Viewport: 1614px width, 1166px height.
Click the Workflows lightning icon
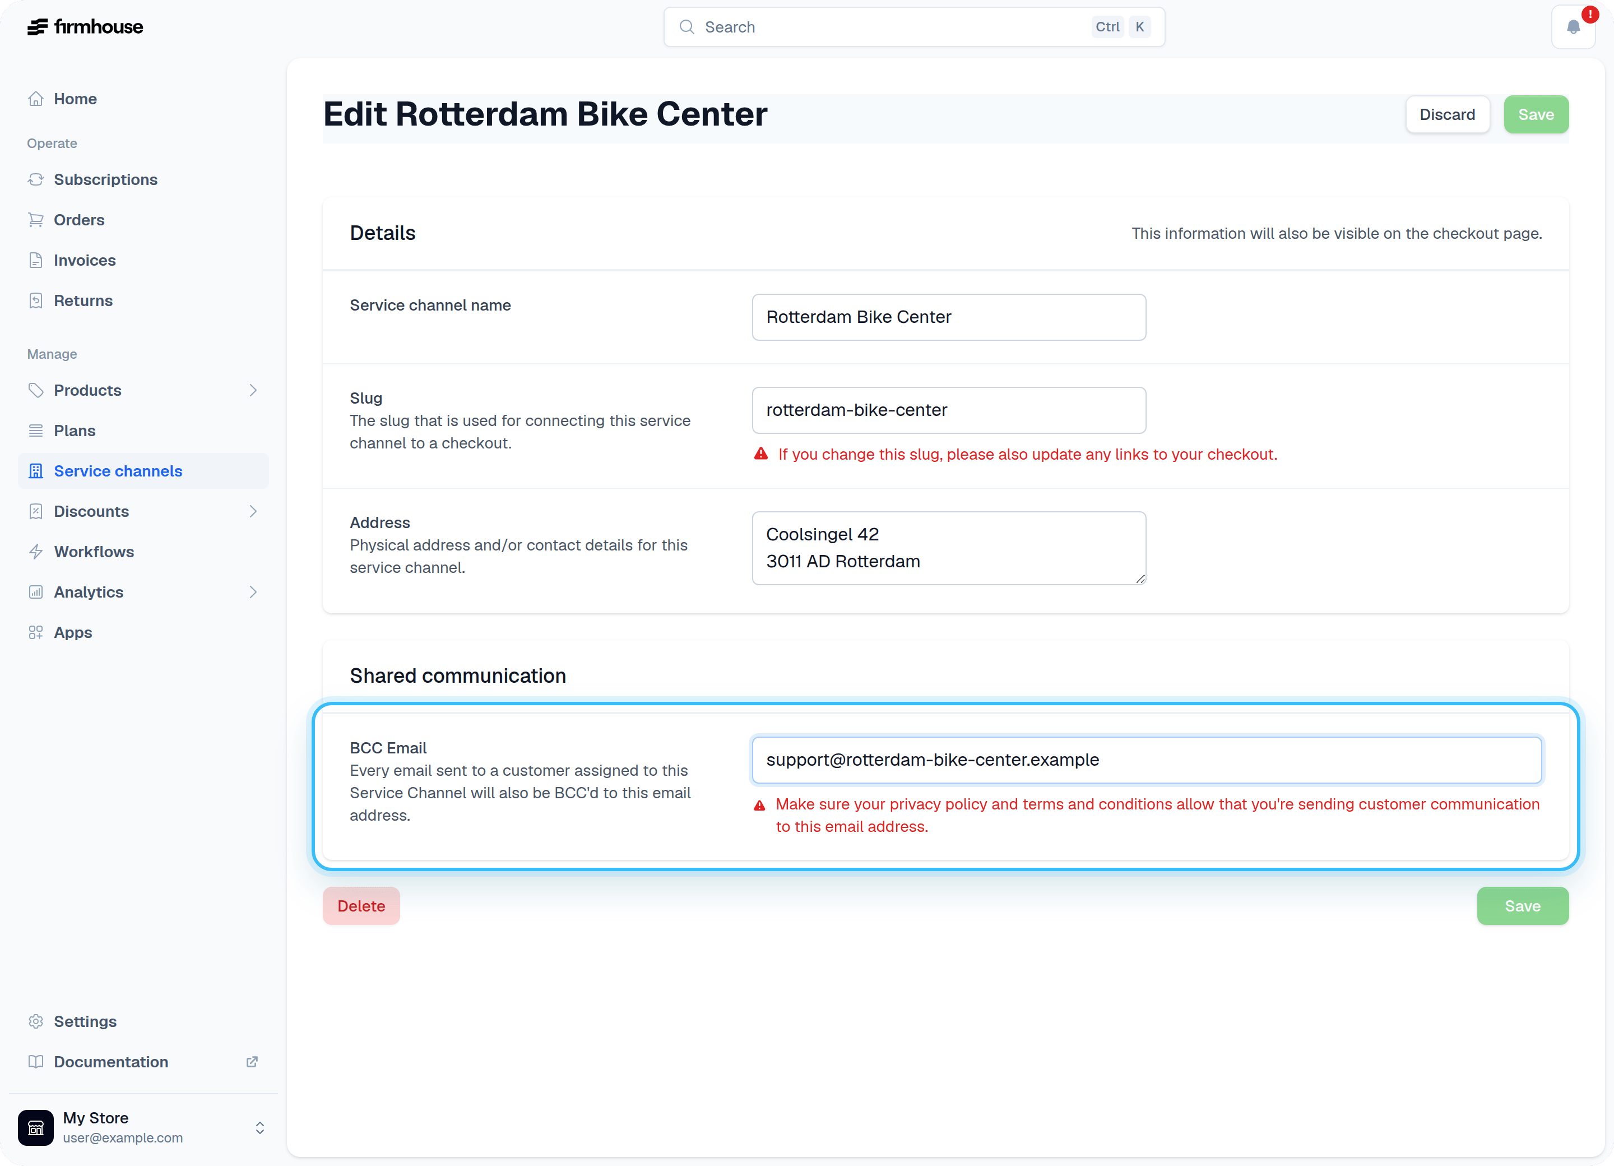coord(35,552)
